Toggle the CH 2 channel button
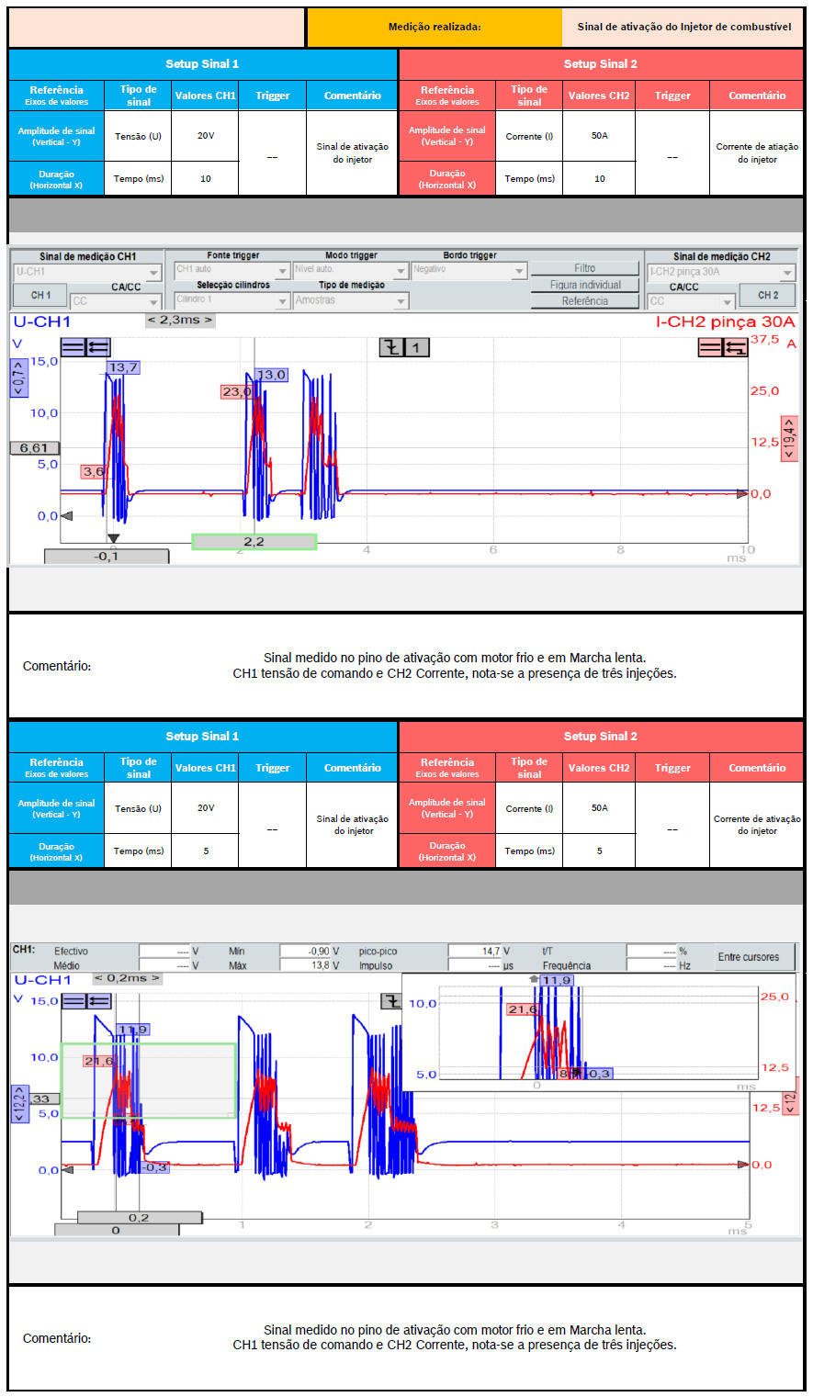Viewport: 813px width, 1397px height. pyautogui.click(x=768, y=296)
